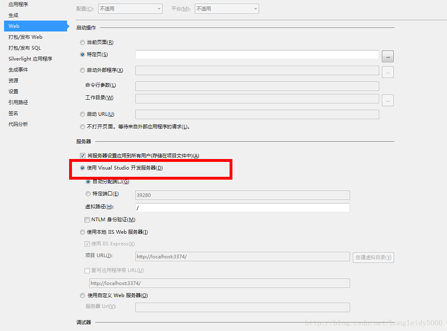Choose 不打开页面 wait for external request

(82, 127)
